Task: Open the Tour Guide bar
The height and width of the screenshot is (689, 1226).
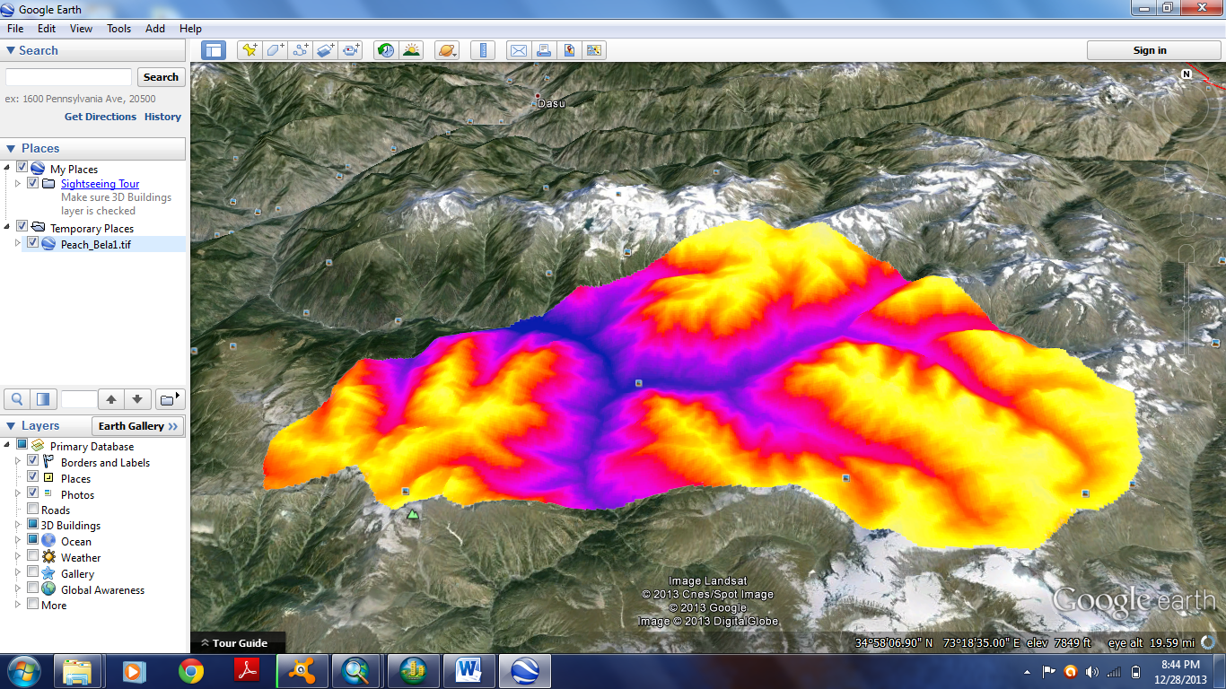Action: pos(238,642)
